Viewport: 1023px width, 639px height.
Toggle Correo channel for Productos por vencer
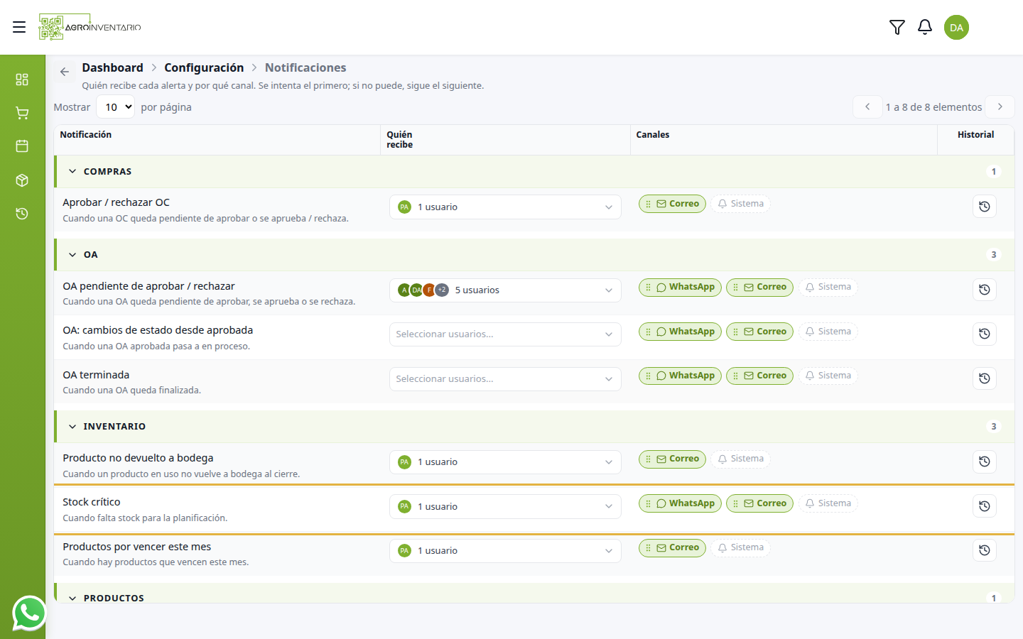672,547
